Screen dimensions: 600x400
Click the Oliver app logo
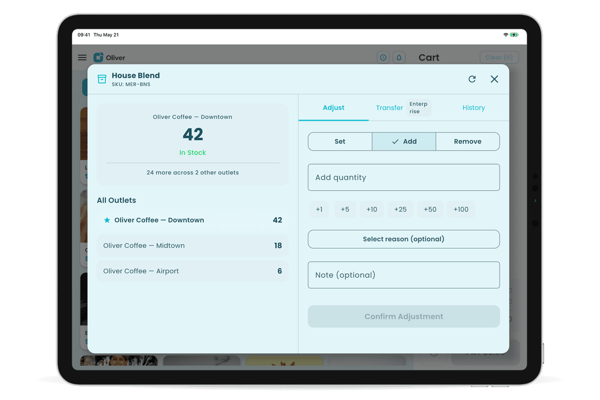point(109,57)
